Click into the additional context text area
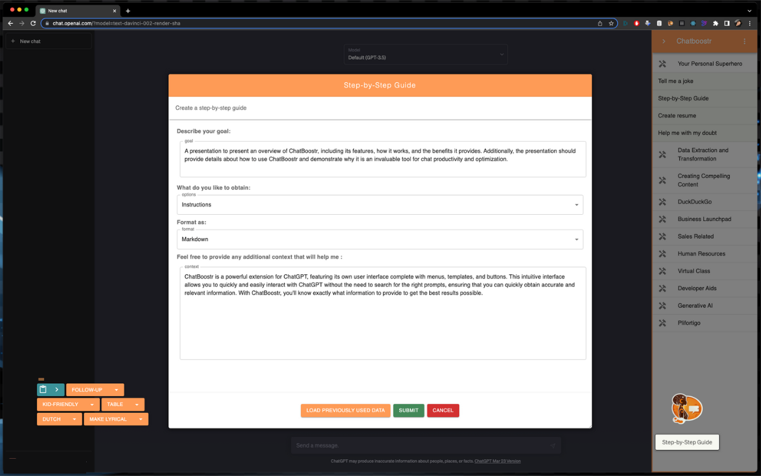 click(x=383, y=313)
